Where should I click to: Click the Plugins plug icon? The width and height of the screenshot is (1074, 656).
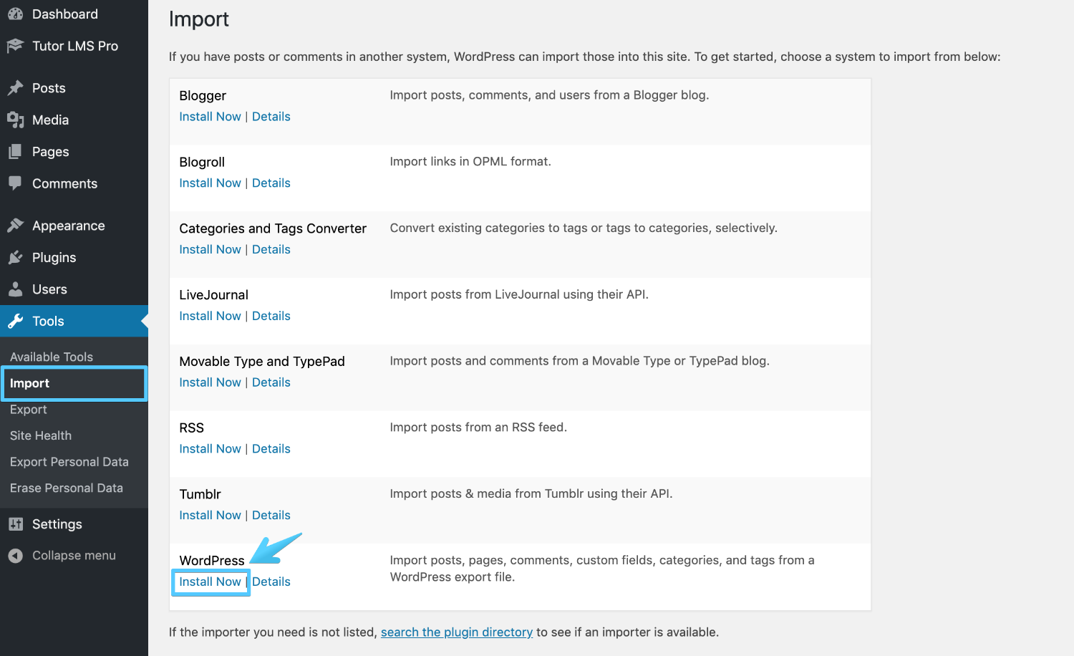(x=15, y=257)
